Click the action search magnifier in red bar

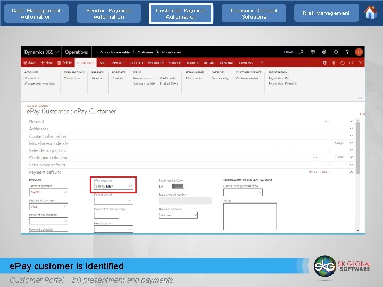[261, 63]
